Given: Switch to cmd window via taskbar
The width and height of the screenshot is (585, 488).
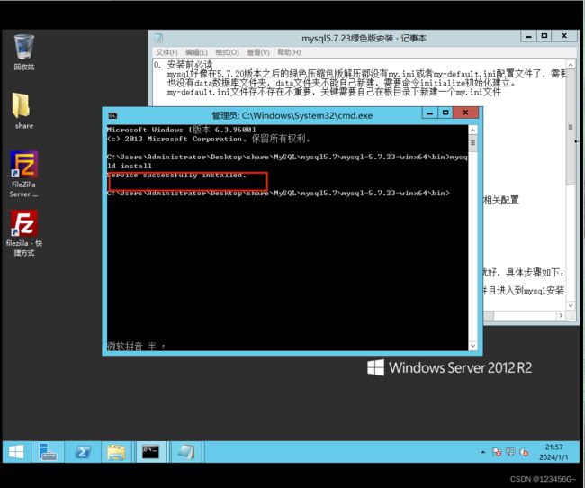Looking at the screenshot, I should coord(150,452).
